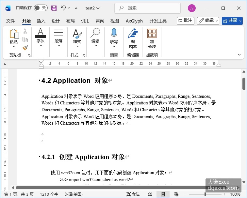The width and height of the screenshot is (247, 198).
Task: Switch to the 插入 tab
Action: coord(41,21)
